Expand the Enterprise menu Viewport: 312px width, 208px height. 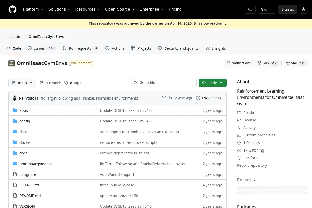(x=151, y=9)
